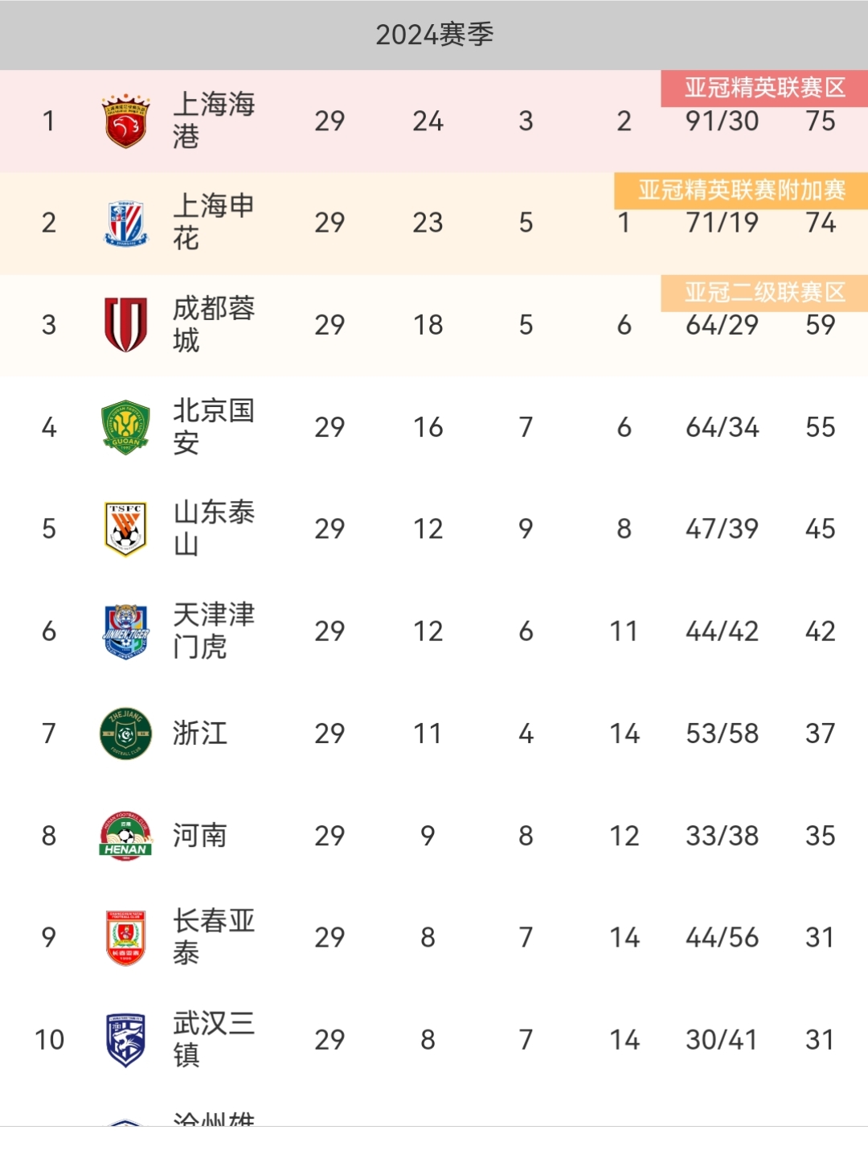Tap the Tianjin Jinmen Tiger crest
Image resolution: width=868 pixels, height=1155 pixels.
pyautogui.click(x=125, y=631)
